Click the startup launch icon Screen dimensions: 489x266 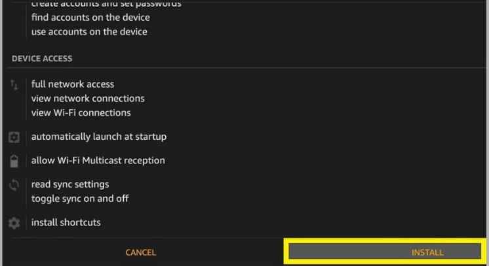click(14, 137)
